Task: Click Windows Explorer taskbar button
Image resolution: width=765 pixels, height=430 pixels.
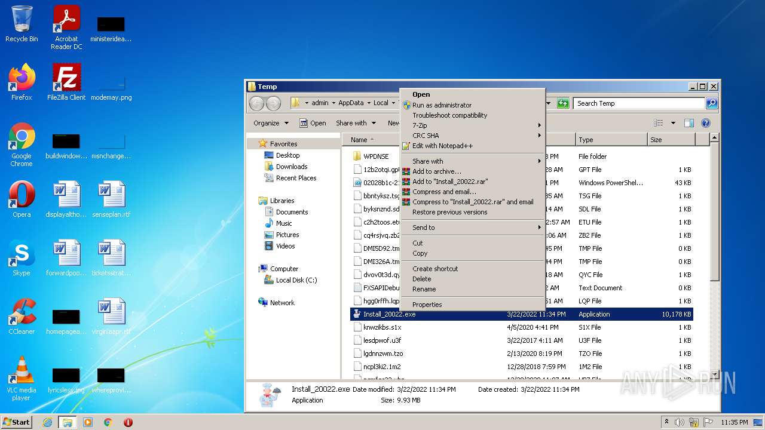Action: [67, 422]
